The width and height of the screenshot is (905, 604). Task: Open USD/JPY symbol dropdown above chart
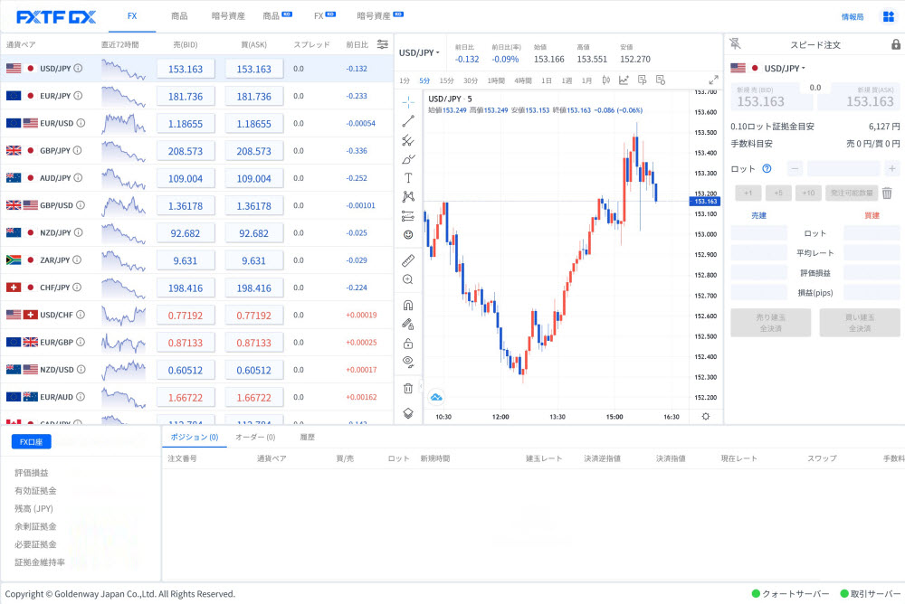(x=419, y=52)
